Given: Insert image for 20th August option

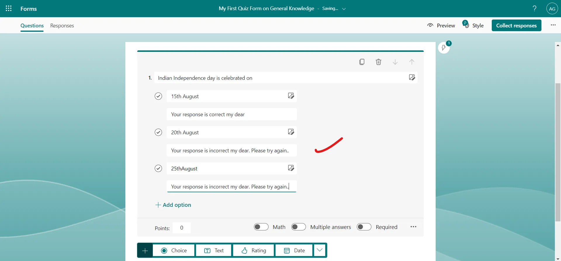Looking at the screenshot, I should click(x=291, y=132).
